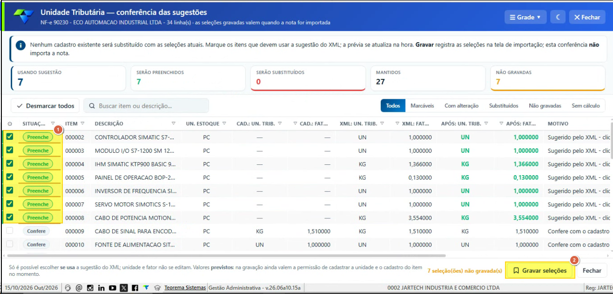Click the graduation cap training icon
Screen dimensions: 613x294
[x=157, y=288]
